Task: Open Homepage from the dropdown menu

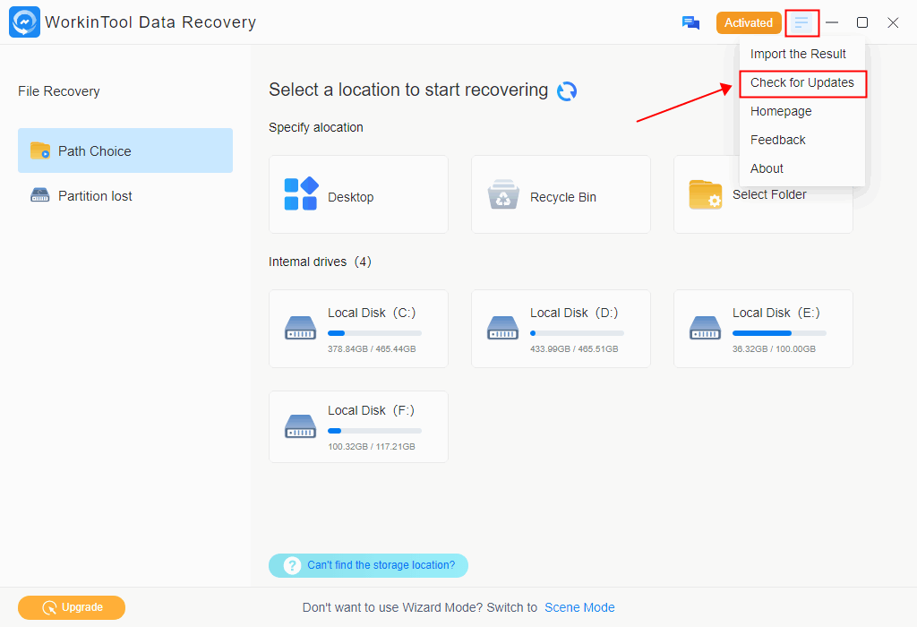Action: [781, 111]
